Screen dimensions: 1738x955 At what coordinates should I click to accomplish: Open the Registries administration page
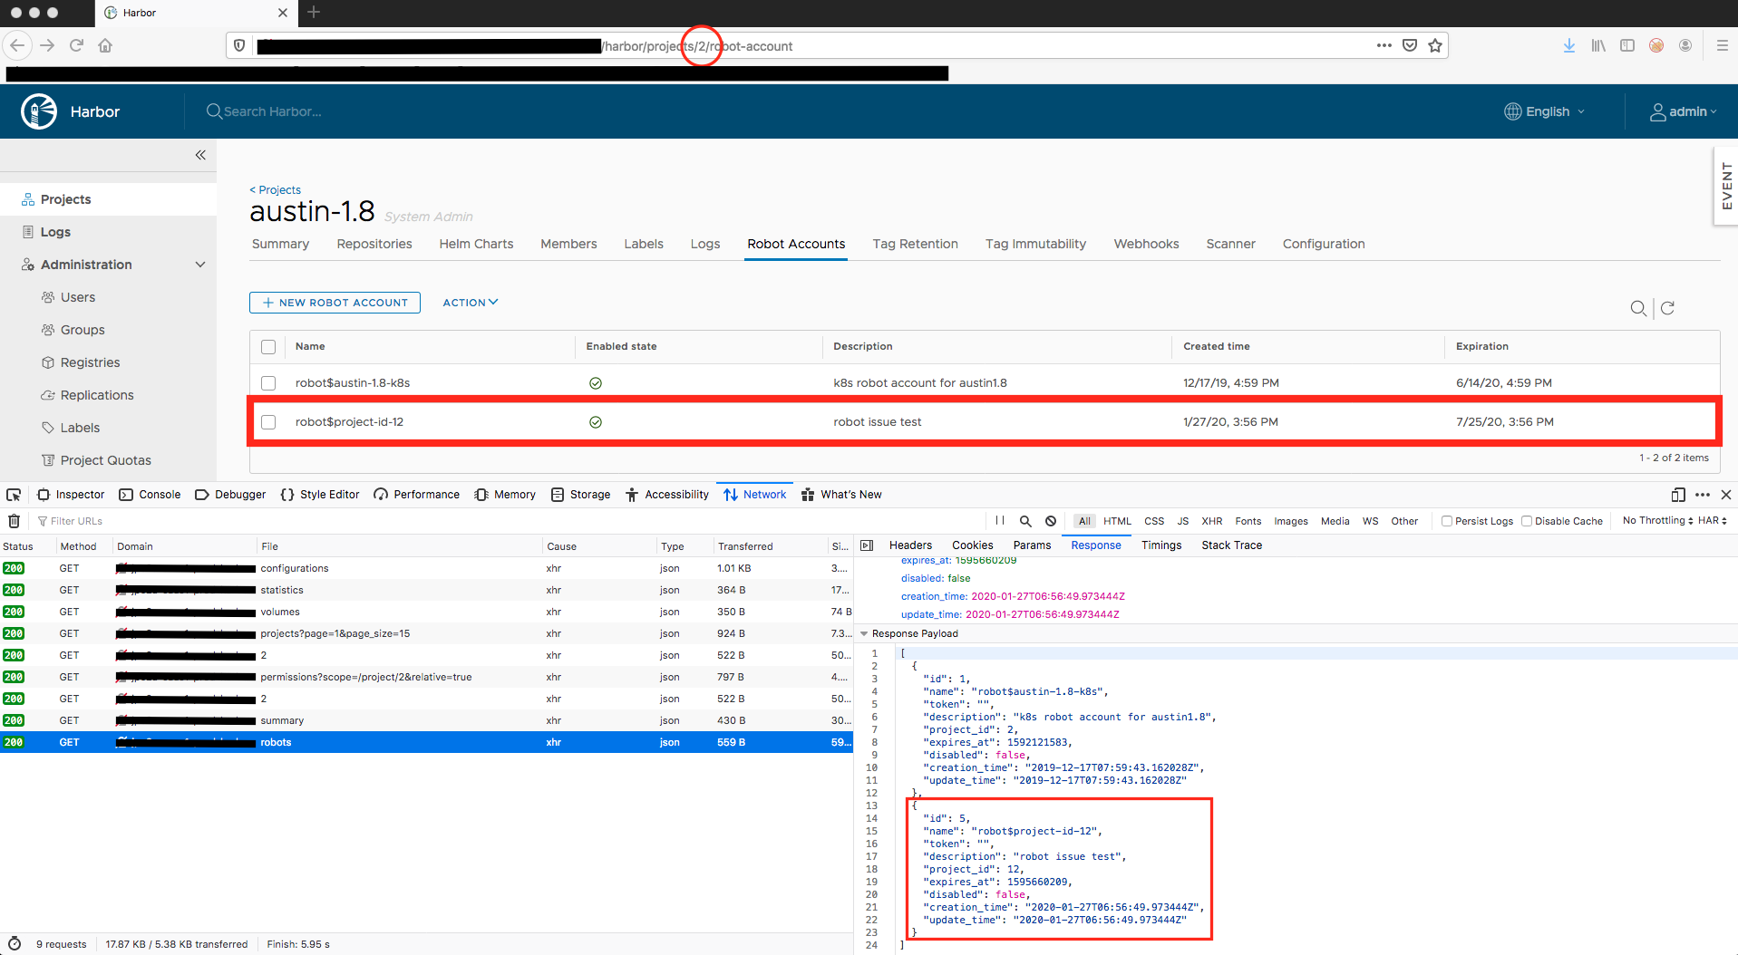tap(91, 362)
